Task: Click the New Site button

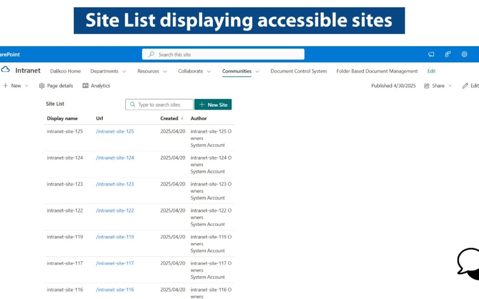Action: (213, 104)
